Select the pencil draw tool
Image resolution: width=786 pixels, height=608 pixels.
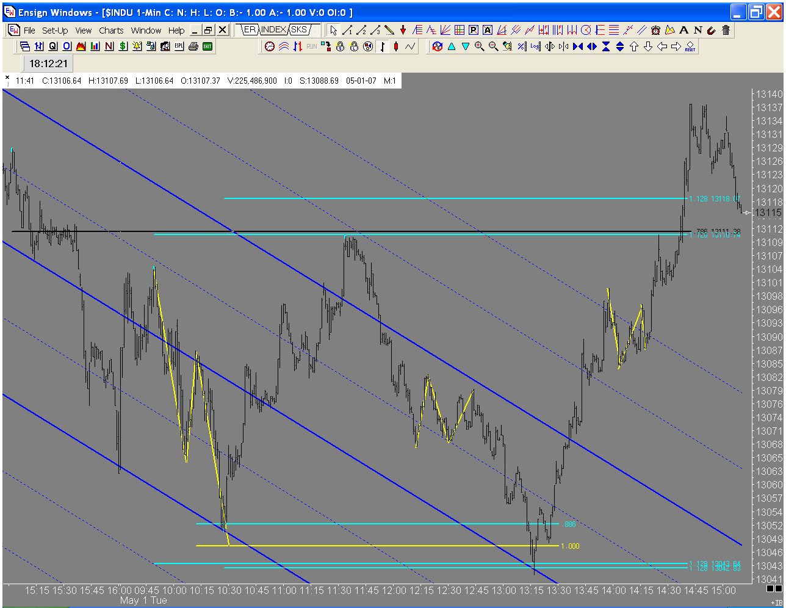[x=389, y=30]
